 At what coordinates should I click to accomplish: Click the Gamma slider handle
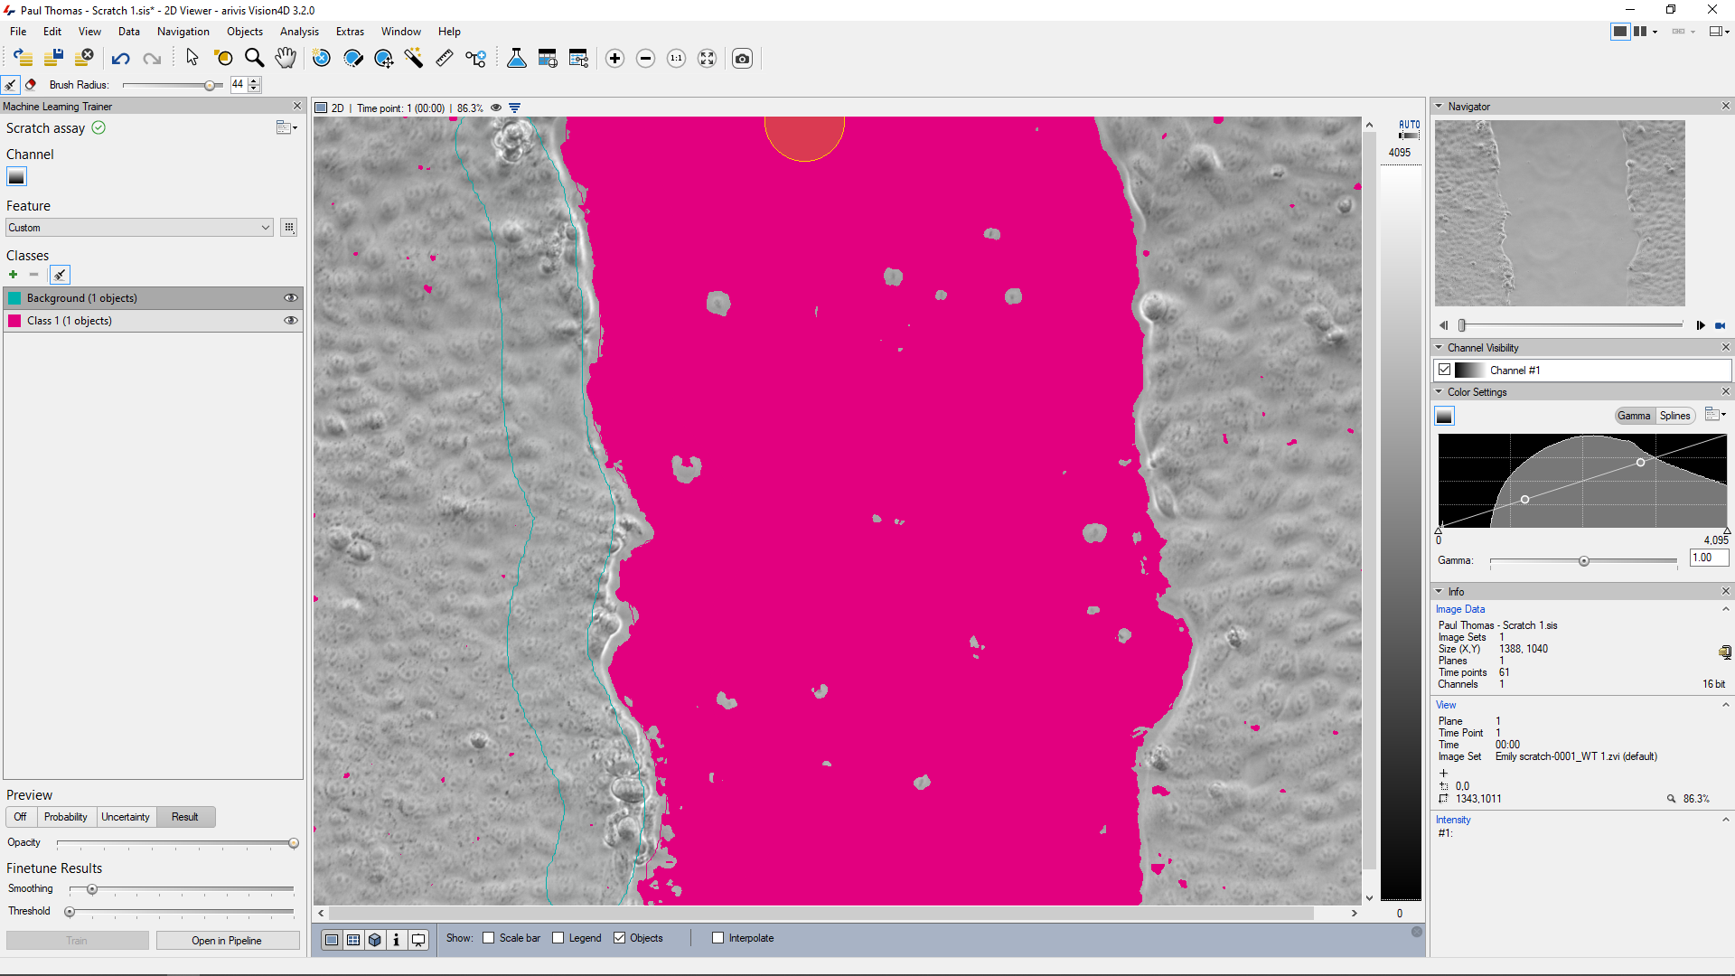tap(1584, 561)
